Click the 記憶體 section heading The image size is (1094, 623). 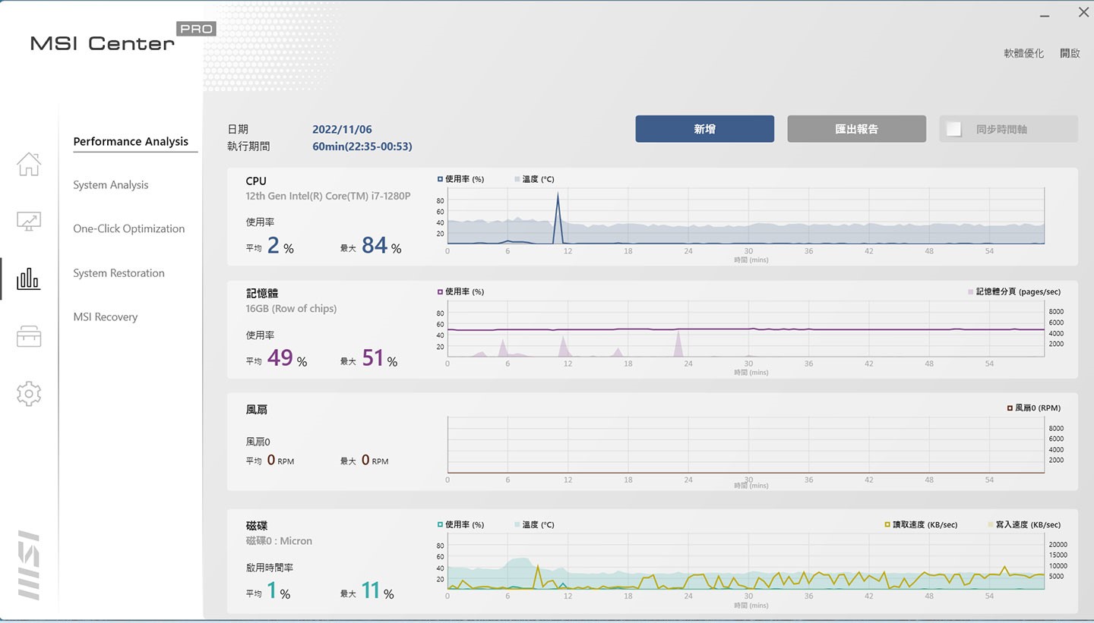tap(263, 293)
